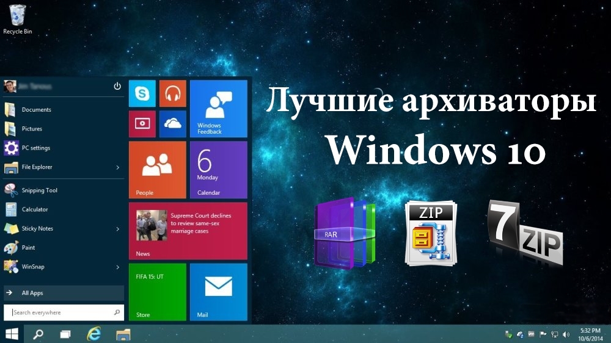This screenshot has height=343, width=611.
Task: Open the People tile
Action: [x=158, y=170]
